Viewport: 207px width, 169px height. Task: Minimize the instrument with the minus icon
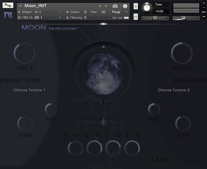tap(204, 8)
